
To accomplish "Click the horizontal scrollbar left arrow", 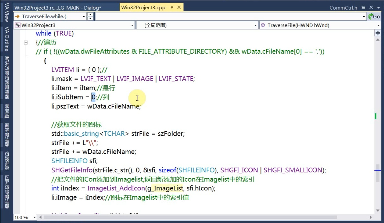I will pyautogui.click(x=41, y=217).
